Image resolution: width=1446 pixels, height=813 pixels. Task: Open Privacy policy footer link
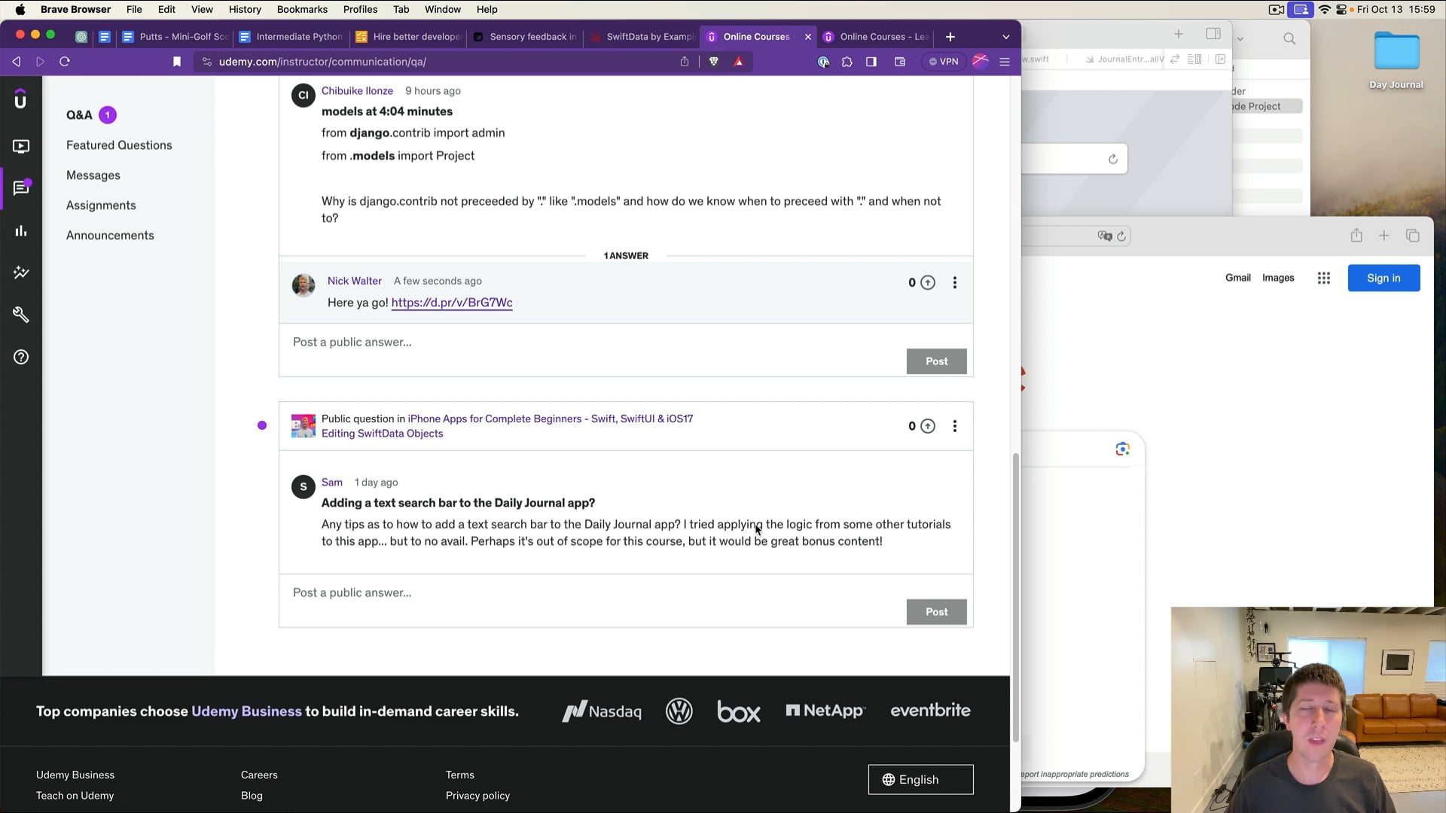(477, 796)
